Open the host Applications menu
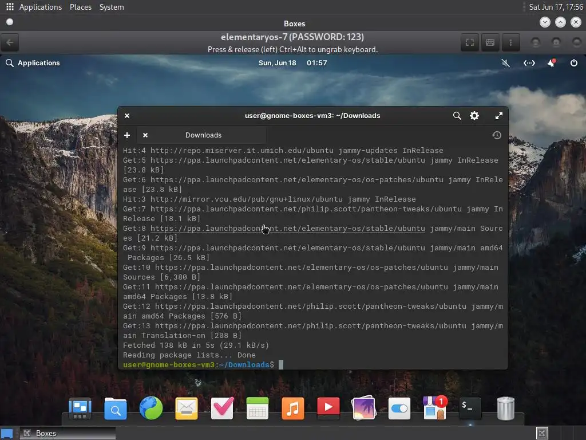Image resolution: width=586 pixels, height=440 pixels. coord(41,7)
